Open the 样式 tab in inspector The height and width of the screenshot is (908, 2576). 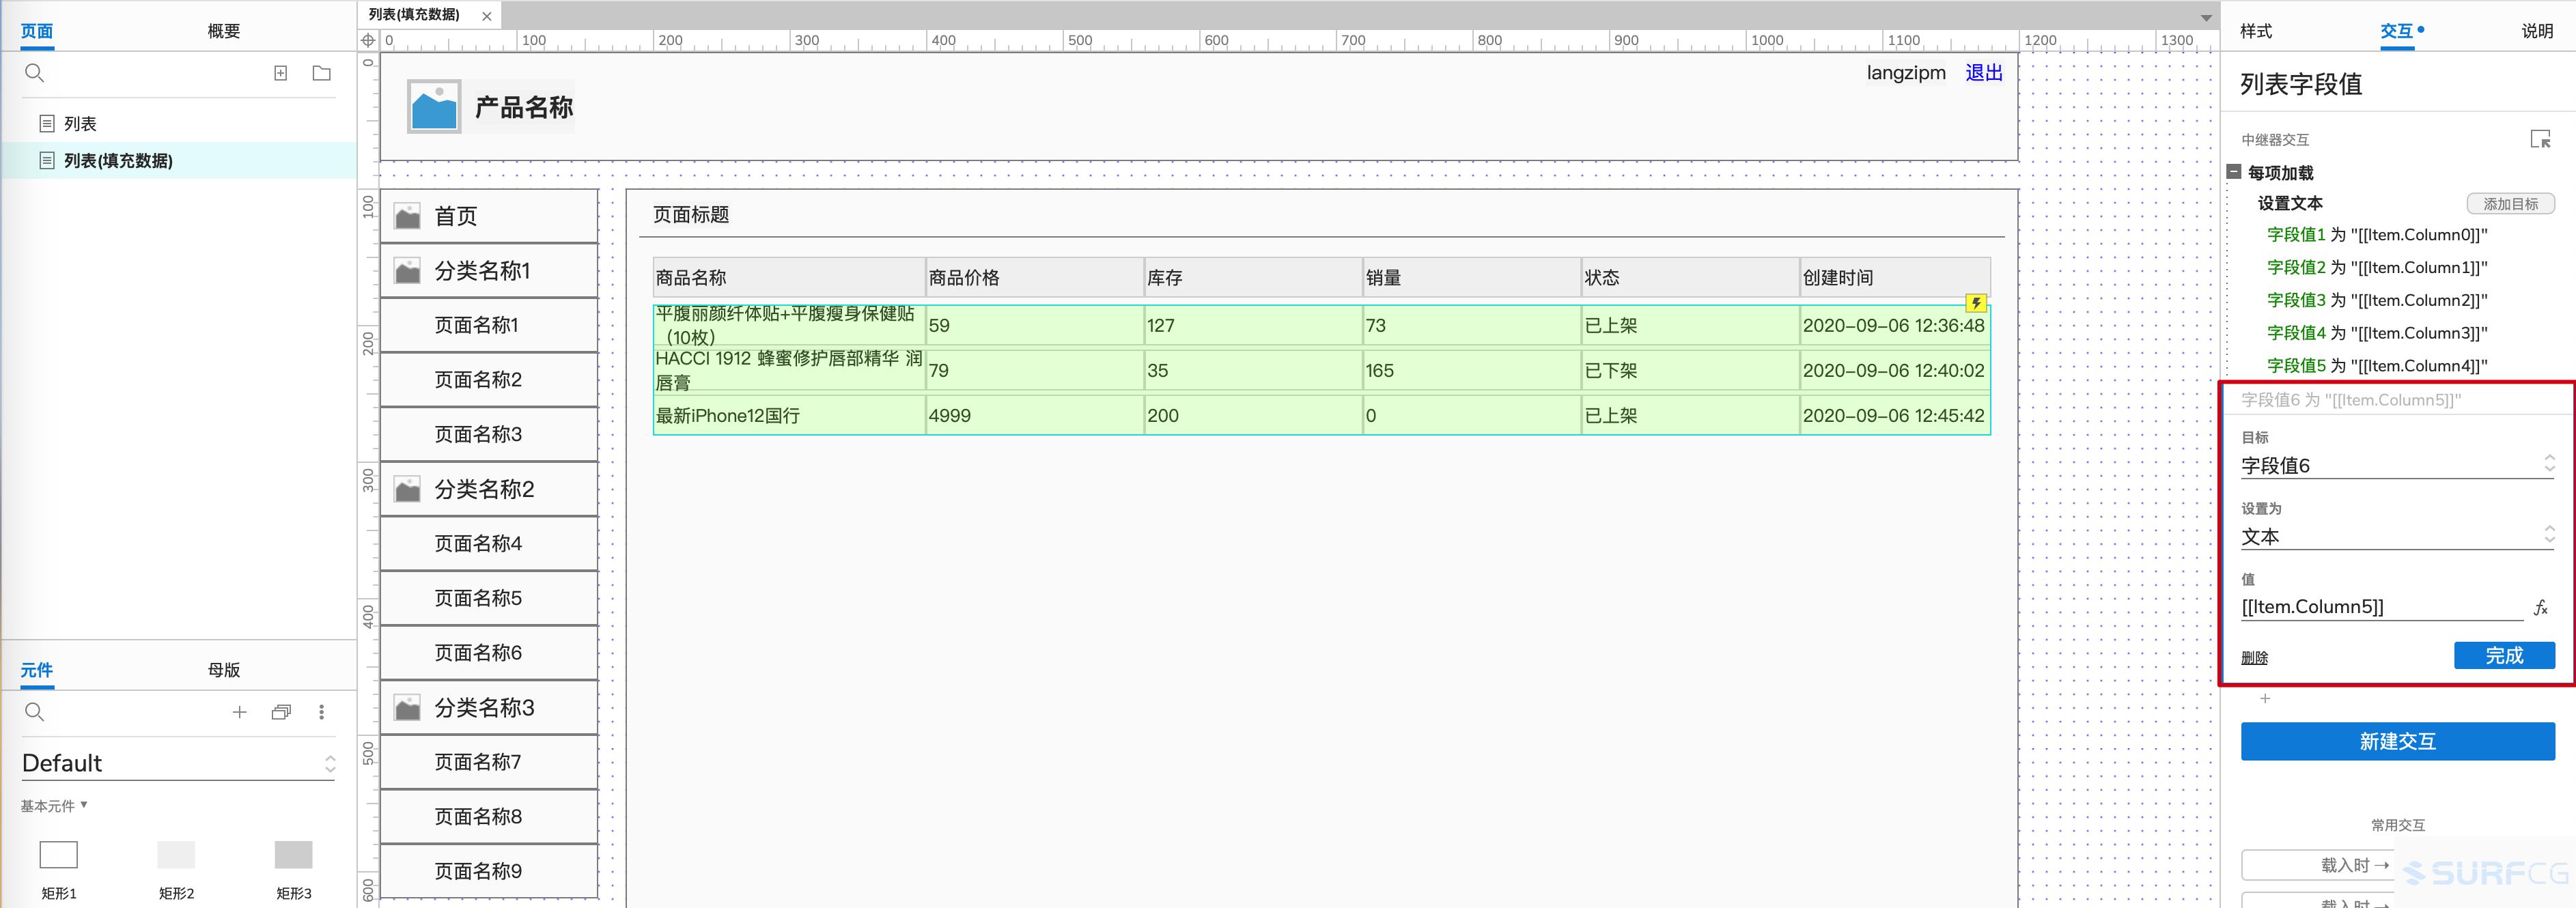(2256, 31)
